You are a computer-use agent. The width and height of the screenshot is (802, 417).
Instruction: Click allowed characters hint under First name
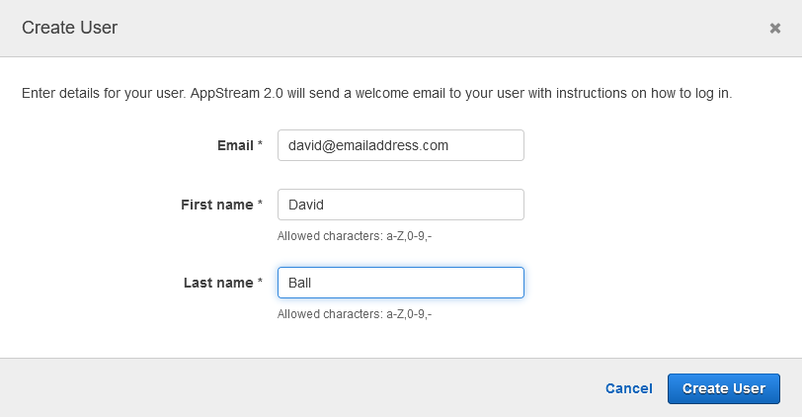tap(355, 236)
